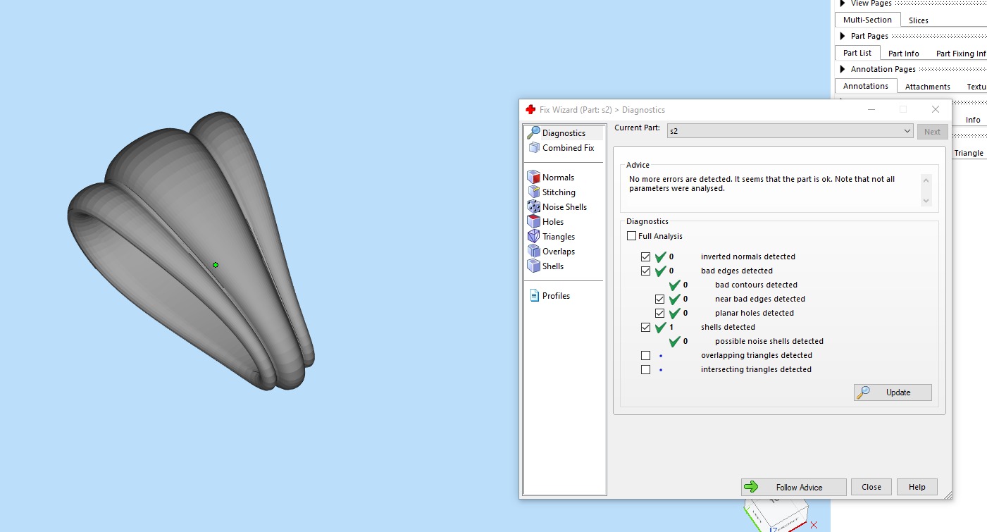Uncheck the bad edges detected checkbox

click(646, 271)
